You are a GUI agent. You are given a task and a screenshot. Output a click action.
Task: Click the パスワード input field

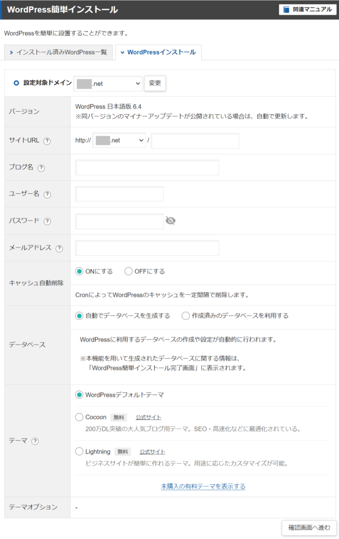(120, 221)
